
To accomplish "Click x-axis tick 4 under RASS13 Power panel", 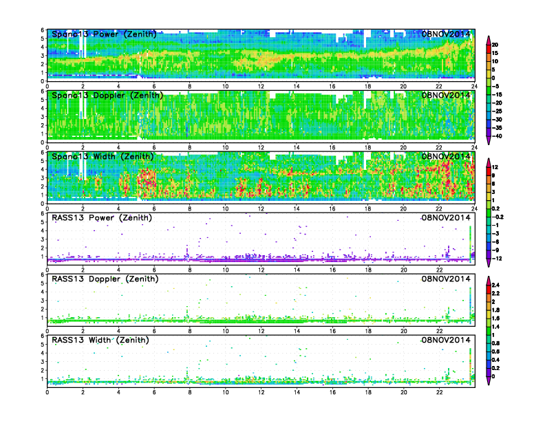I will tap(118, 270).
